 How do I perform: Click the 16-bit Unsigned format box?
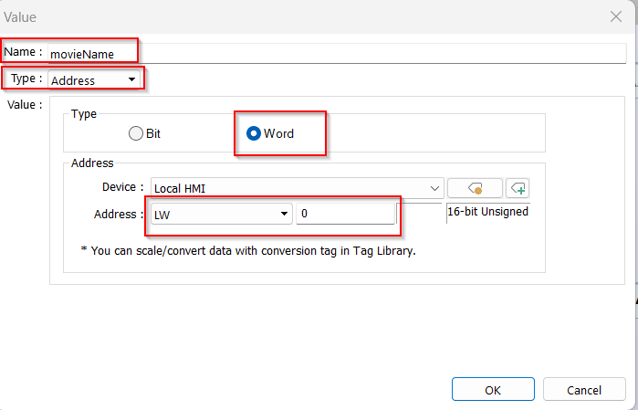point(487,212)
